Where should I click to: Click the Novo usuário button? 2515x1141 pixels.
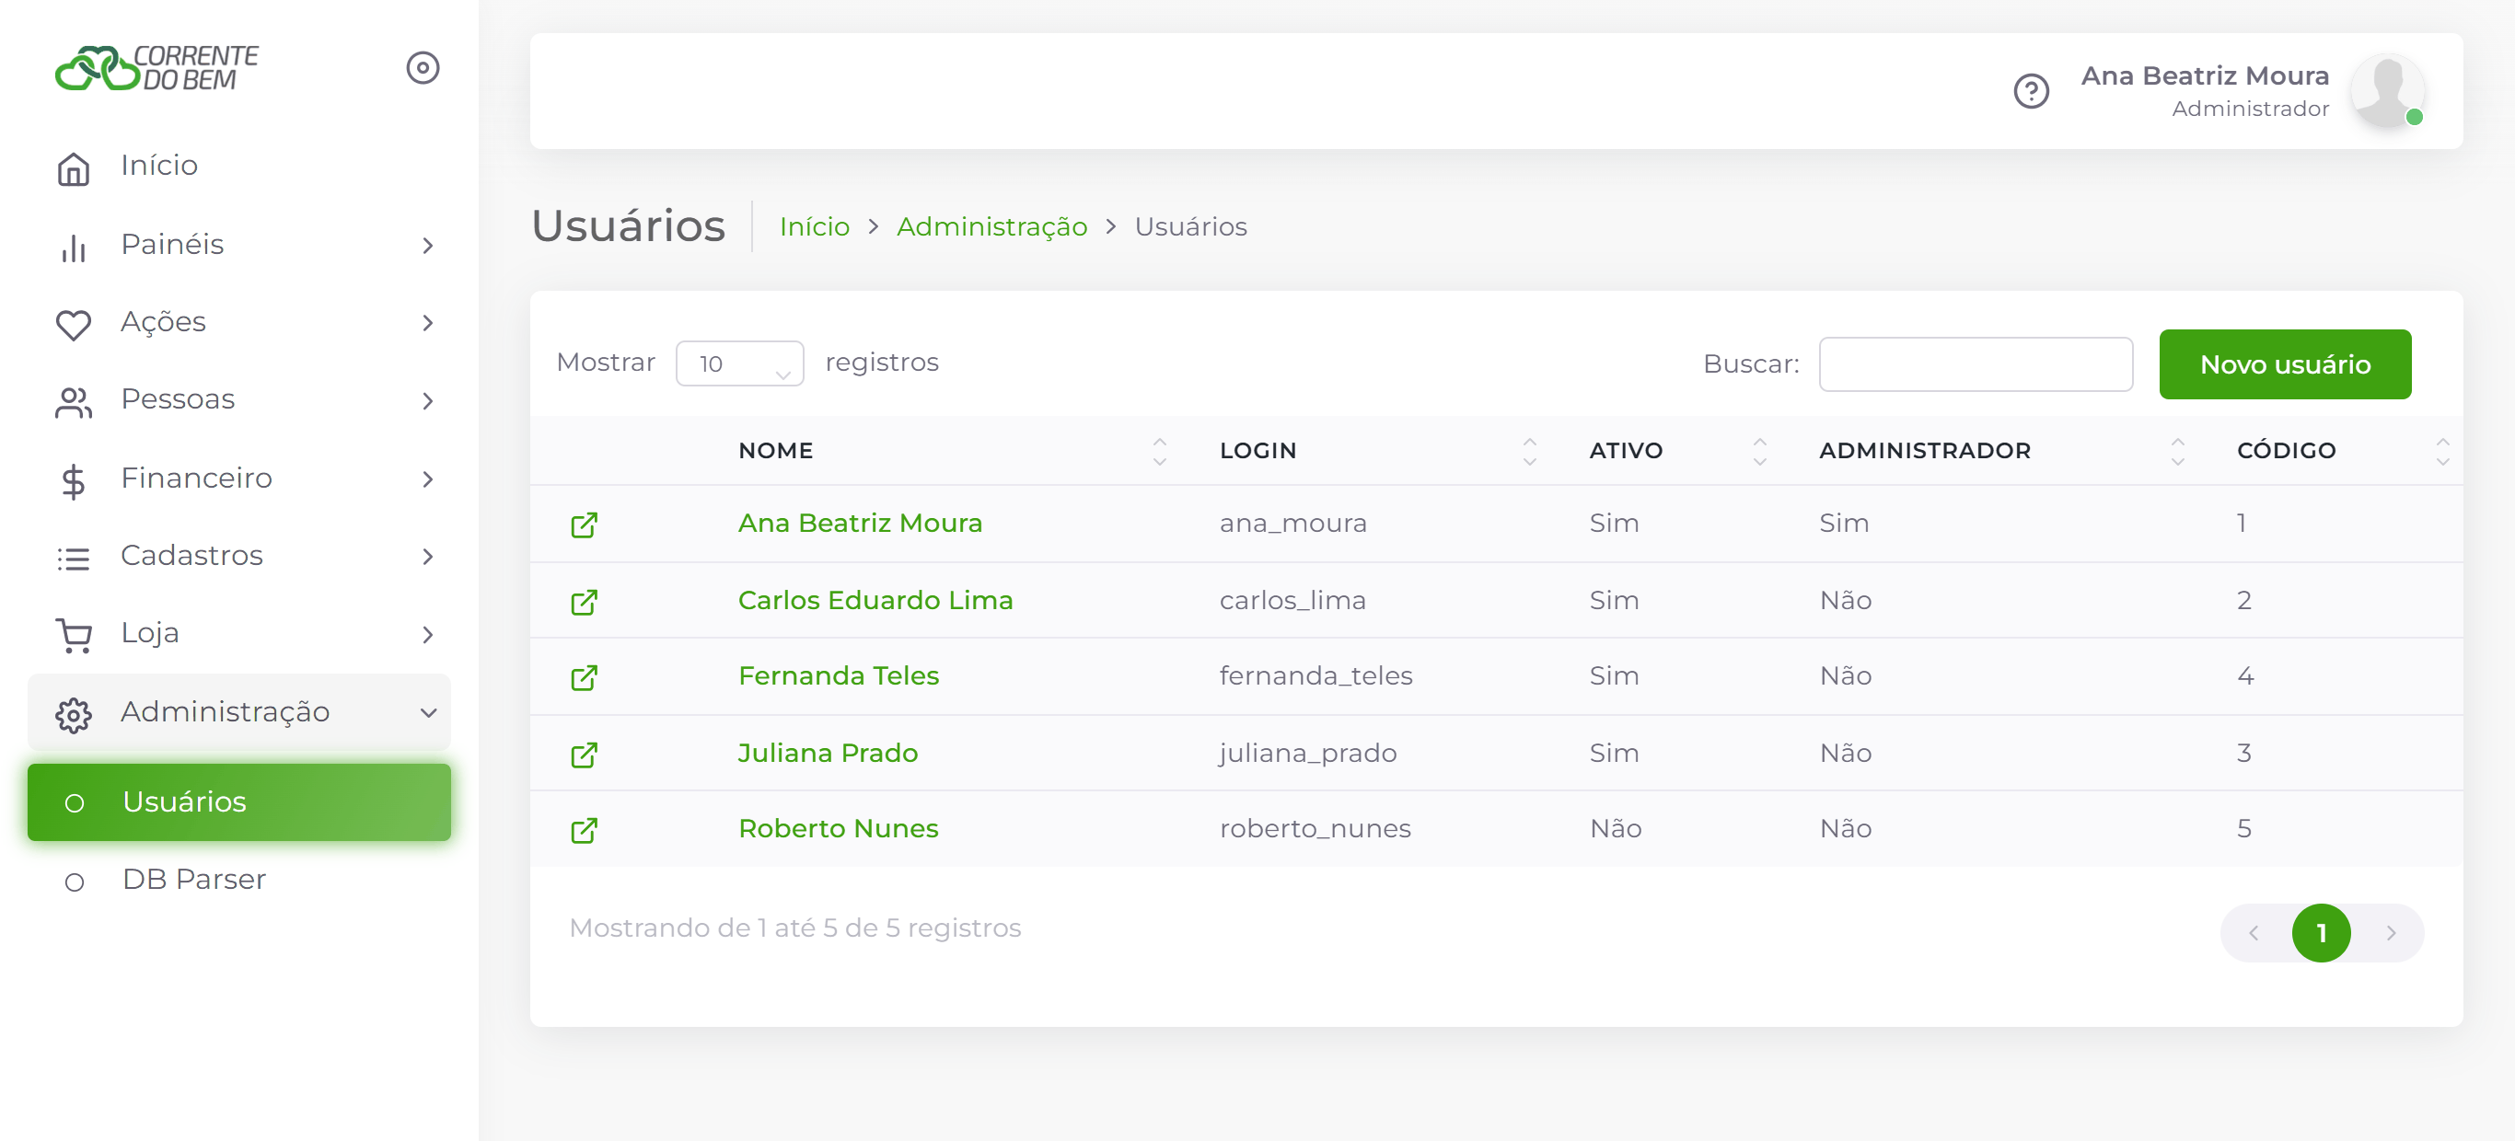(x=2285, y=364)
